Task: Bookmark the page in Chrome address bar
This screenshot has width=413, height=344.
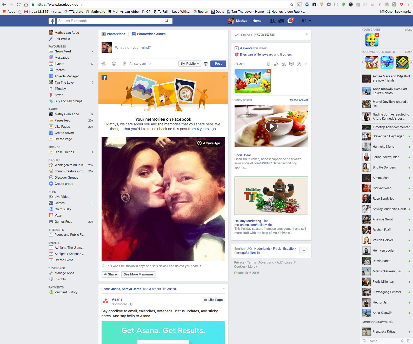Action: coord(291,4)
